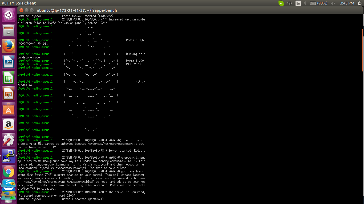The image size is (364, 204).
Task: Click the 'tandalone mode' text line
Action: (x=29, y=57)
